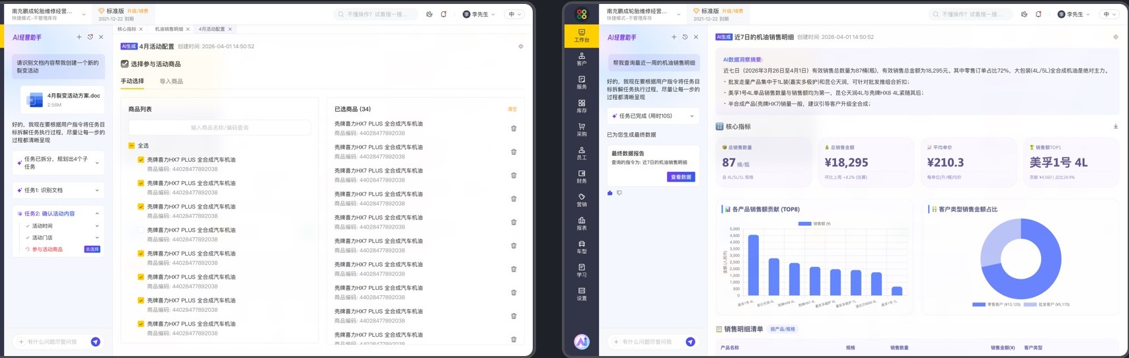Open 采购 module in right sidebar
This screenshot has width=1129, height=358.
coord(581,129)
